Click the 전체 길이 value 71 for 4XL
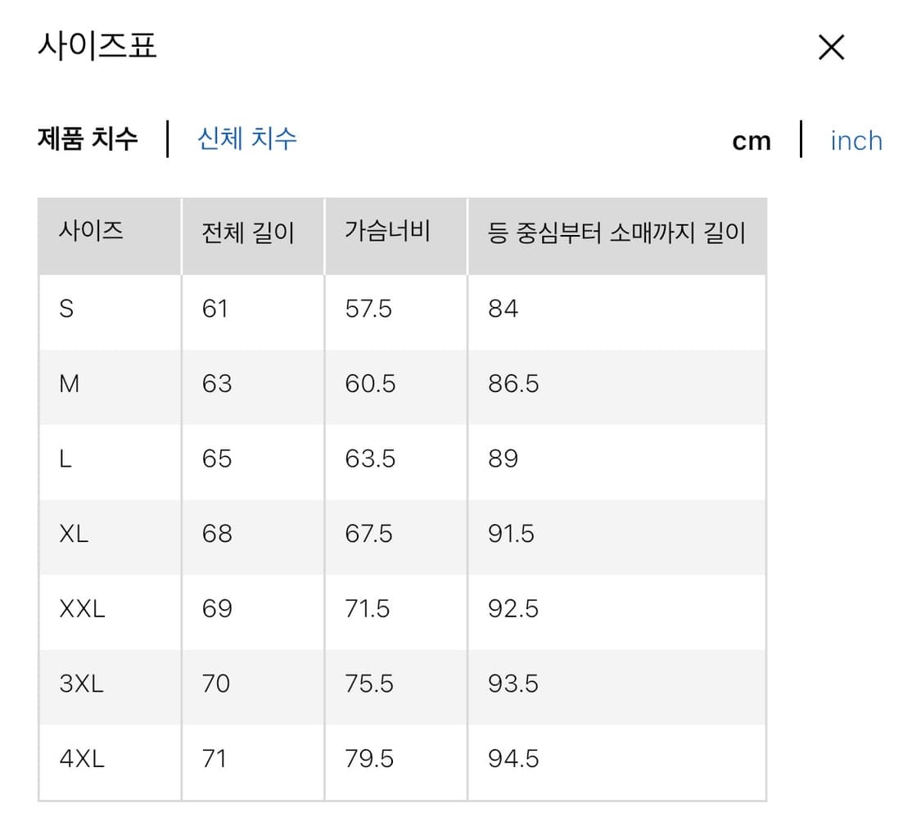Viewport: 921px width, 831px height. point(214,759)
